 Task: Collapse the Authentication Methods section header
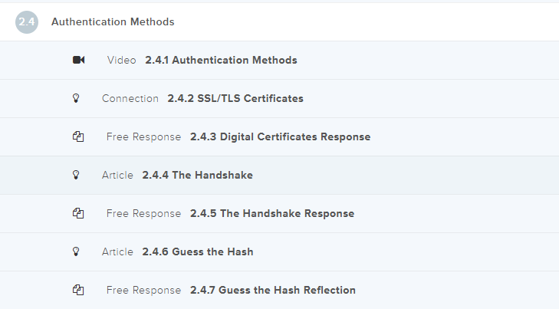(x=113, y=22)
